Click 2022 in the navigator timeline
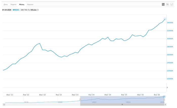Screen dimensions: 177x108 [x=94, y=102]
